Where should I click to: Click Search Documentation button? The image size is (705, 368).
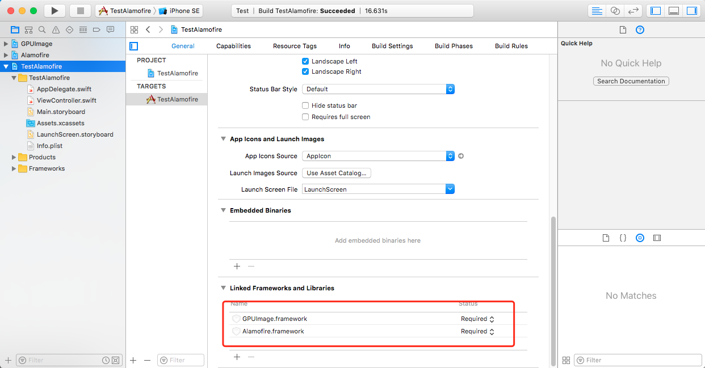[631, 81]
